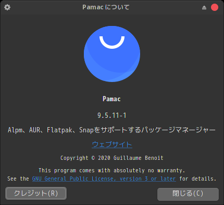Close the dialog with the red circle button

[215, 7]
